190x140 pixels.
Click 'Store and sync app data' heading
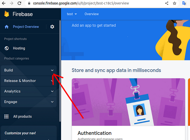click(116, 70)
